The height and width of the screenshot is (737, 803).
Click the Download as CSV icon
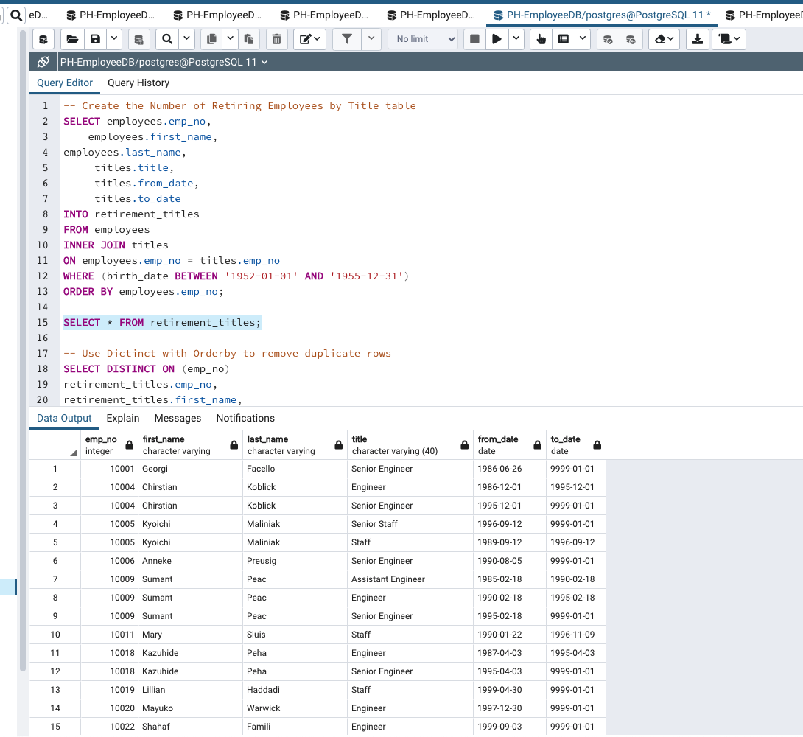(698, 40)
